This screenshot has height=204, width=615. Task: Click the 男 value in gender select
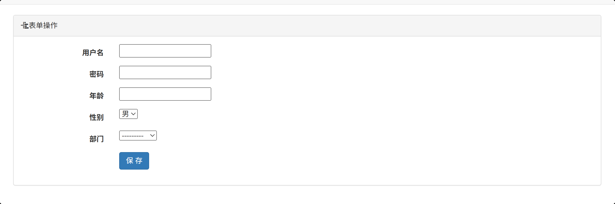click(125, 114)
